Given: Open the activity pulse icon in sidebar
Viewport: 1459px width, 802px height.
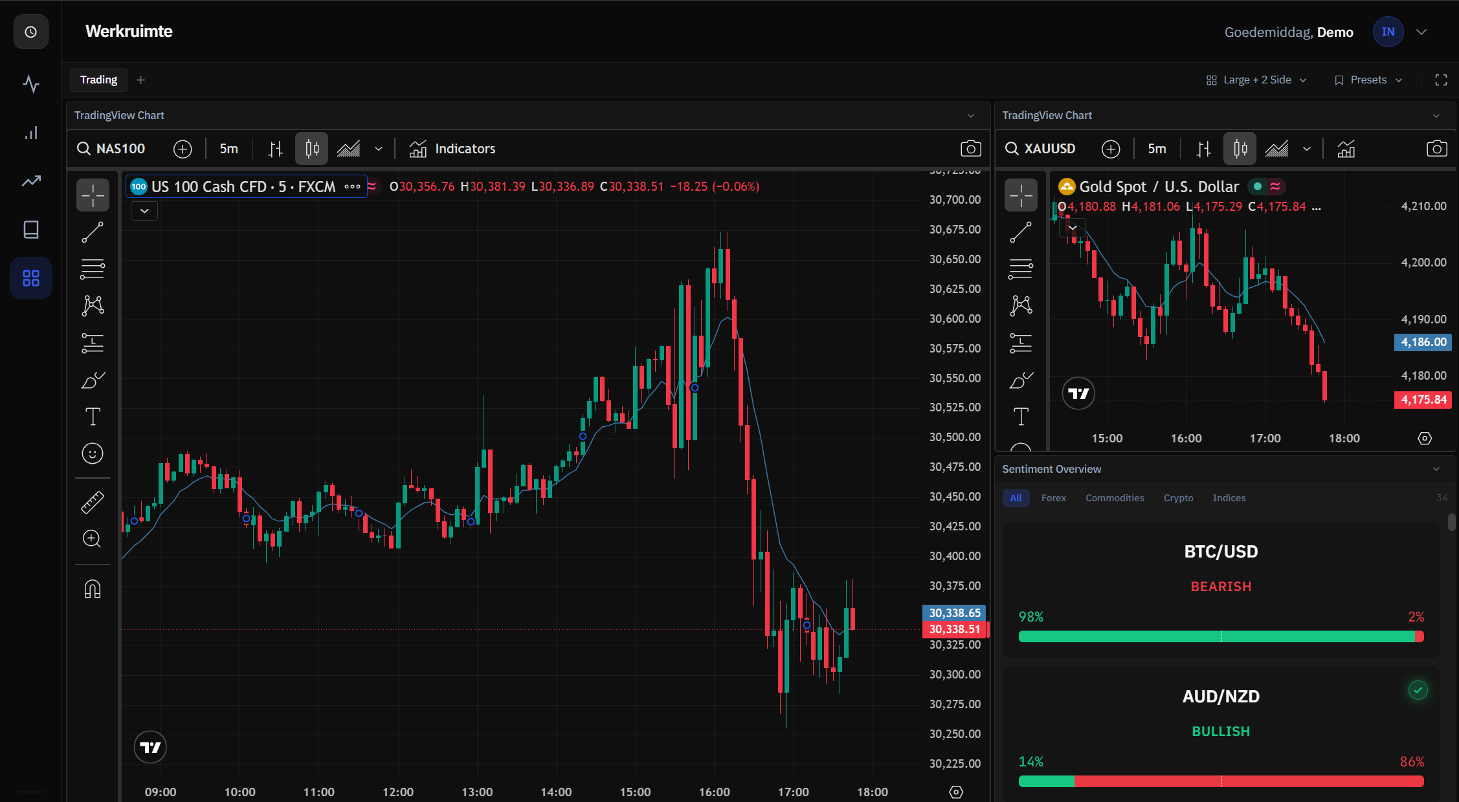Looking at the screenshot, I should click(31, 84).
